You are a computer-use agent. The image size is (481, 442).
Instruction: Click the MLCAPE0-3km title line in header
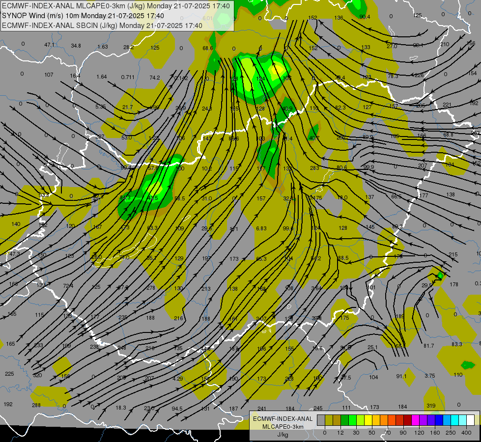pyautogui.click(x=116, y=6)
